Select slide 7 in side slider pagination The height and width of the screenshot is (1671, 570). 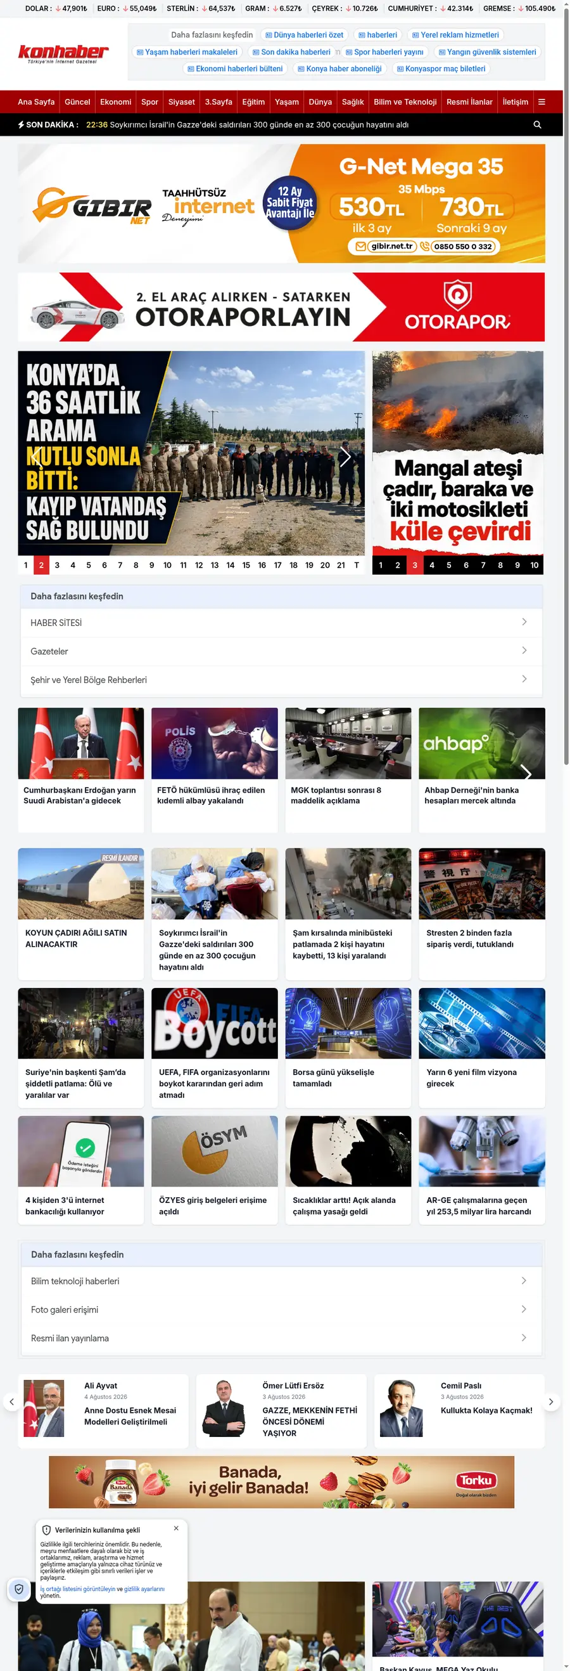coord(483,565)
